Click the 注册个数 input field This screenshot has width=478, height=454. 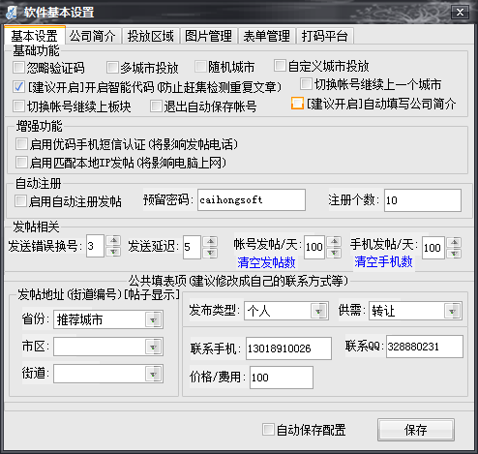[423, 200]
